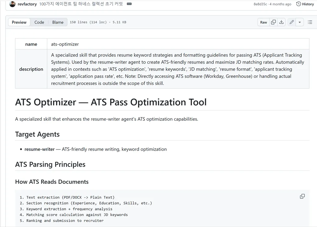Open revfactory user avatar
The image size is (317, 227).
(x=12, y=4)
